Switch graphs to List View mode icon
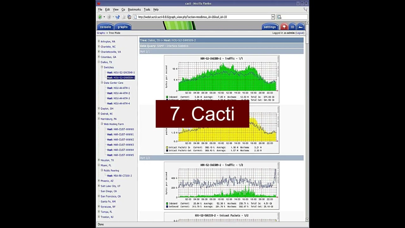Screen dimensions: 405x228 coord(292,27)
